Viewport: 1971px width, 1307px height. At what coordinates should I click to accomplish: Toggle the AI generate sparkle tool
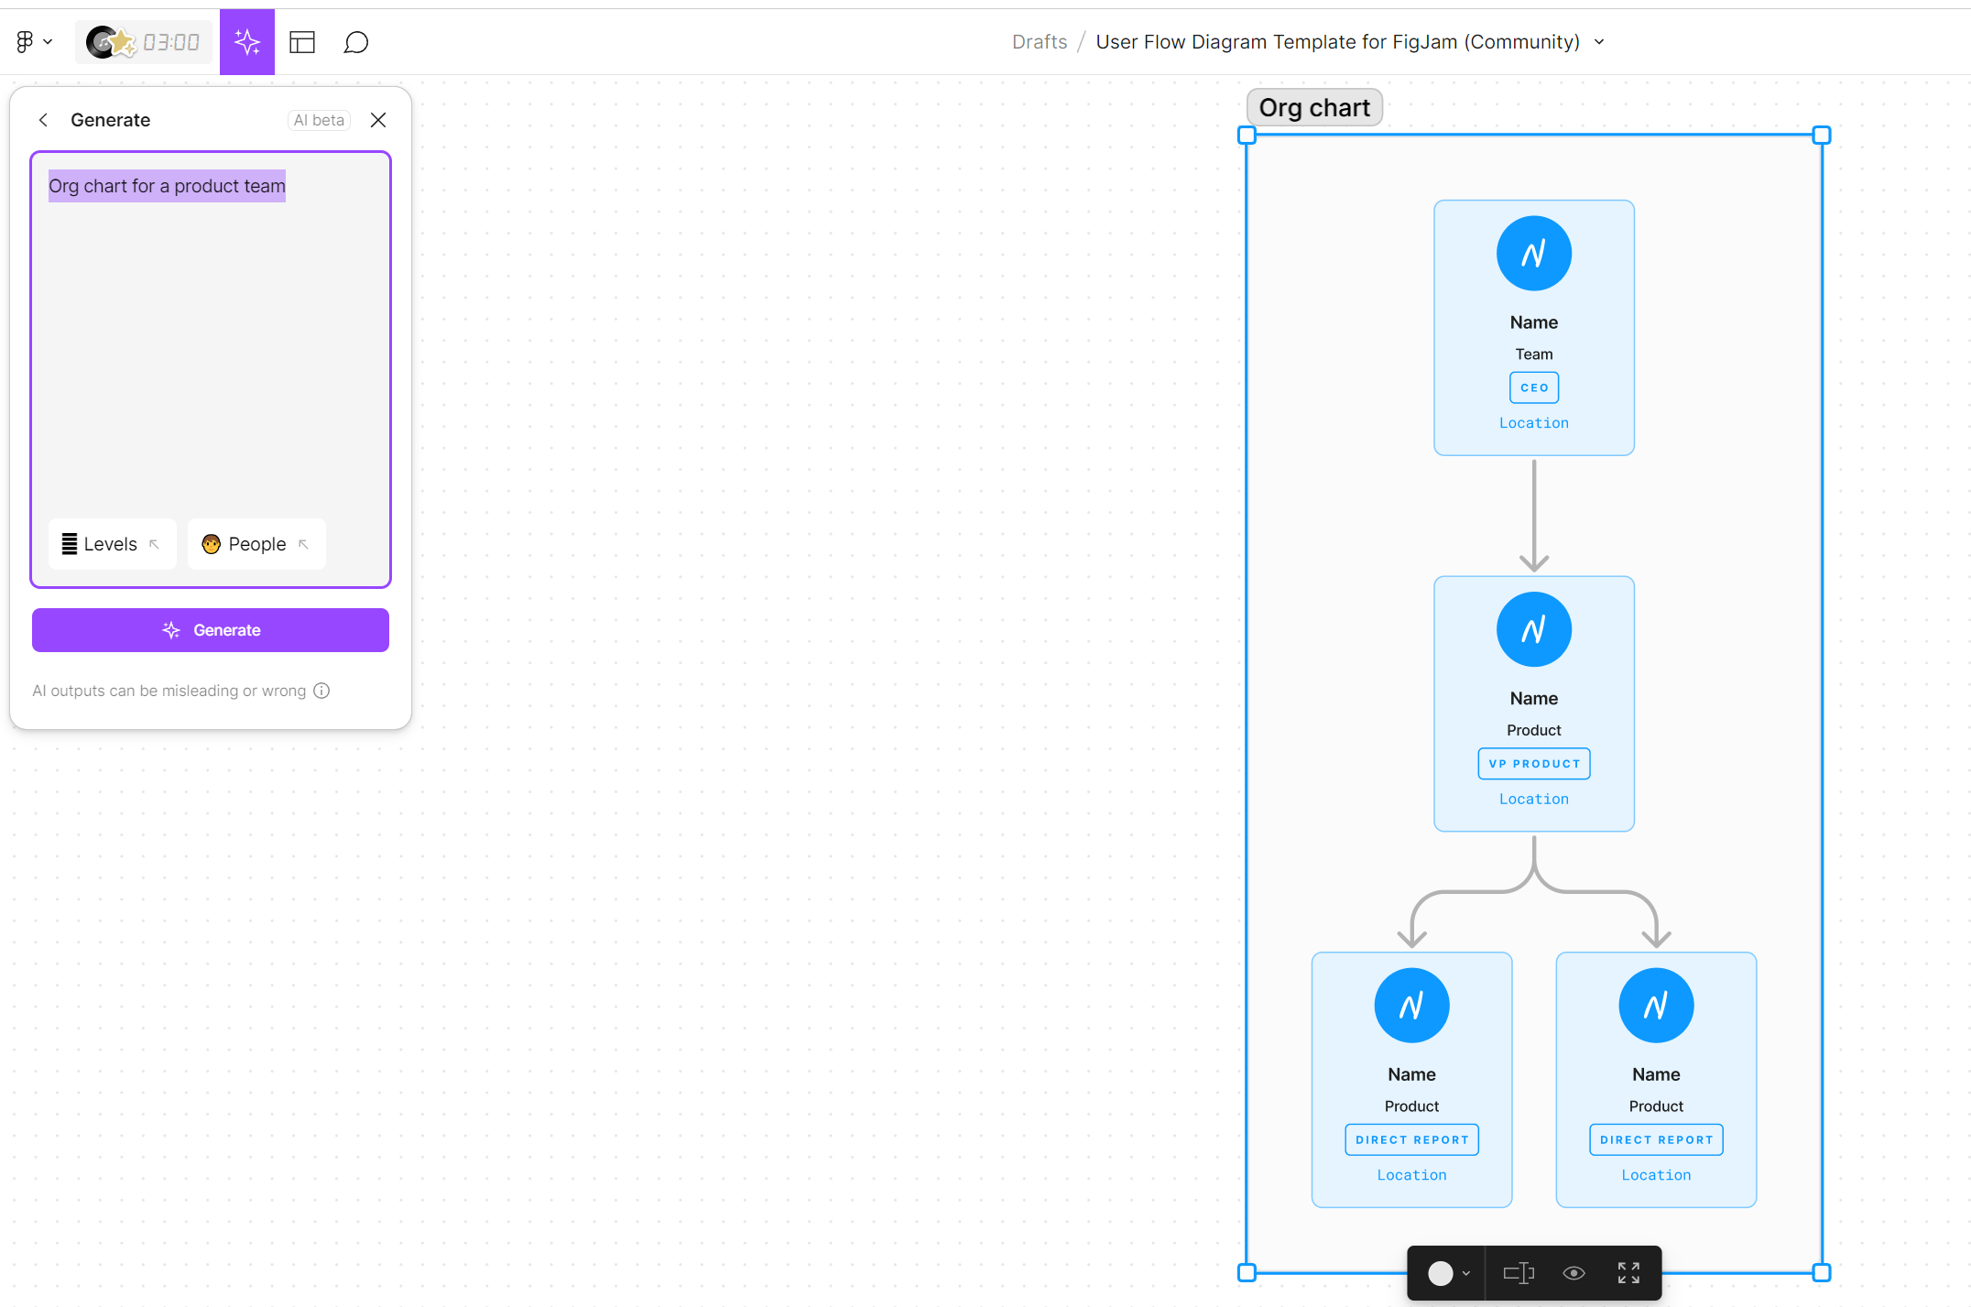coord(247,42)
